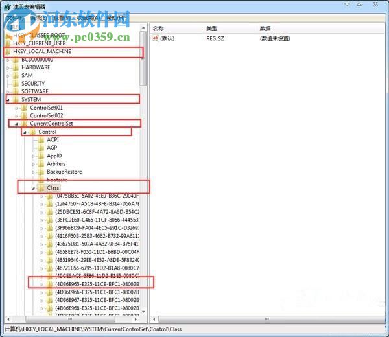This screenshot has height=337, width=389.
Task: Expand the BackupRestore key
Action: [x=33, y=172]
